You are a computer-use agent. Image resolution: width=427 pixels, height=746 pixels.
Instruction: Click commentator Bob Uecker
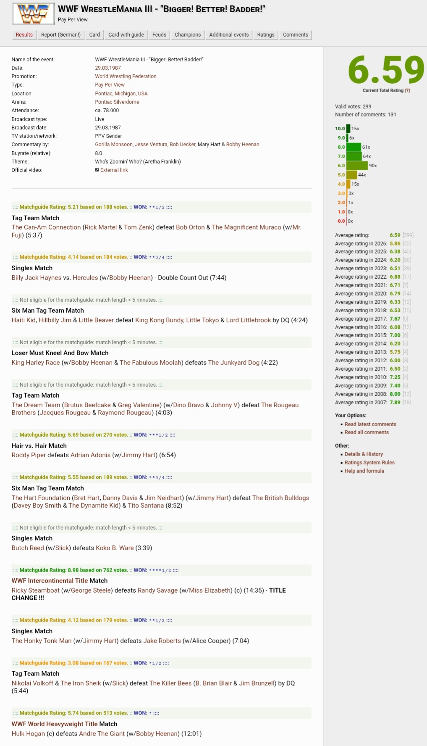182,145
